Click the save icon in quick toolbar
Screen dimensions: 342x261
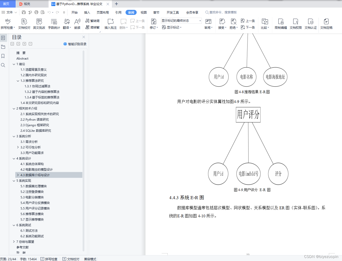pyautogui.click(x=24, y=12)
